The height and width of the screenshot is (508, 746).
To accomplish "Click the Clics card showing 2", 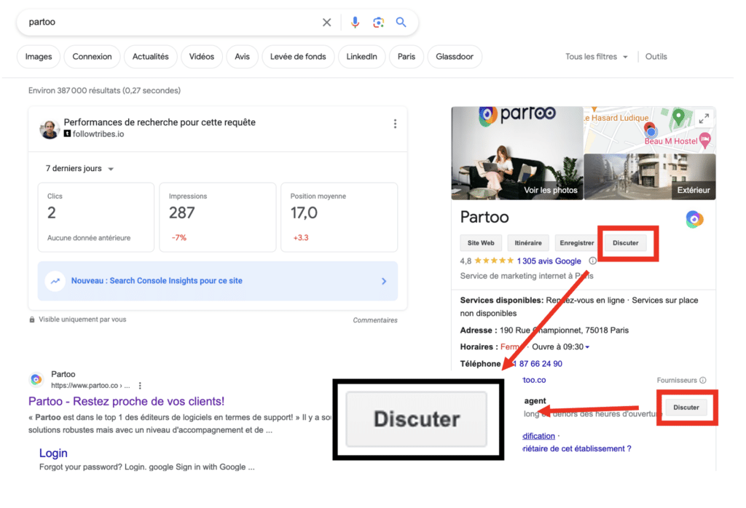I will (x=96, y=217).
